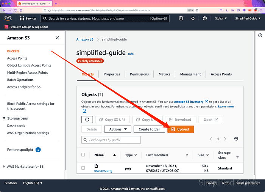Open Access Points in the sidebar
Screen dimensions: 265x192
17,58
